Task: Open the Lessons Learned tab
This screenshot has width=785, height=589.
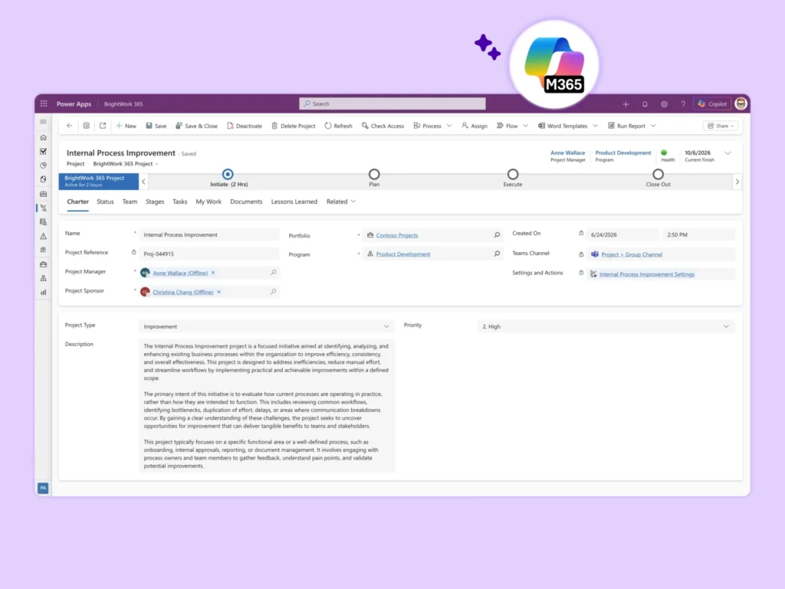Action: coord(294,201)
